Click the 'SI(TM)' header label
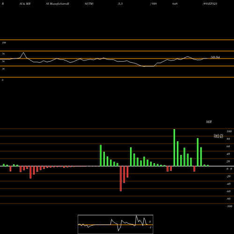Image resolution: width=234 pixels, height=234 pixels. click(x=89, y=4)
